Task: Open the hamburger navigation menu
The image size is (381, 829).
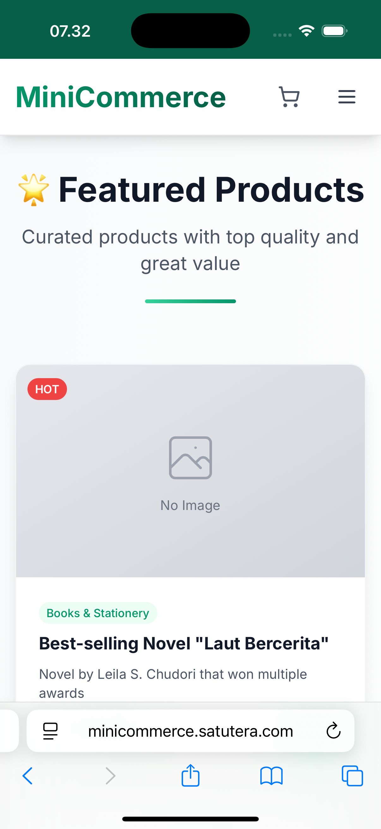Action: click(347, 96)
